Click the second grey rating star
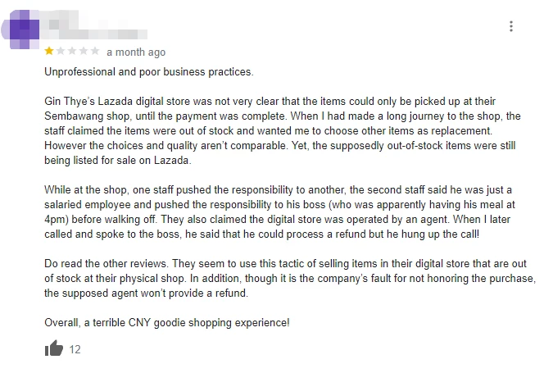 [61, 52]
